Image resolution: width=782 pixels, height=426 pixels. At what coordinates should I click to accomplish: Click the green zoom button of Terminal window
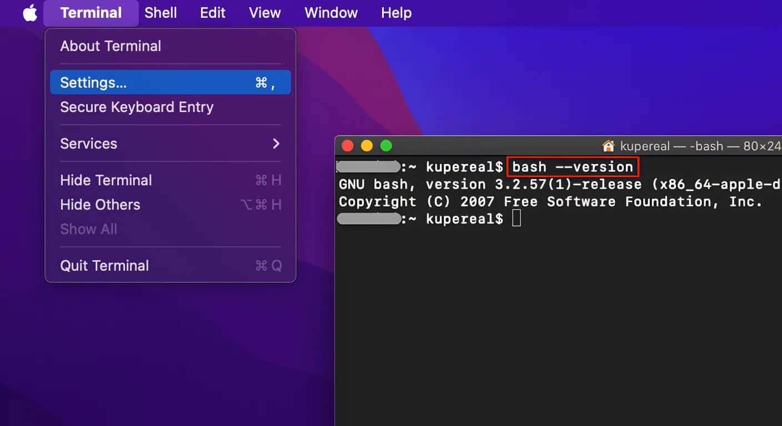click(x=386, y=146)
